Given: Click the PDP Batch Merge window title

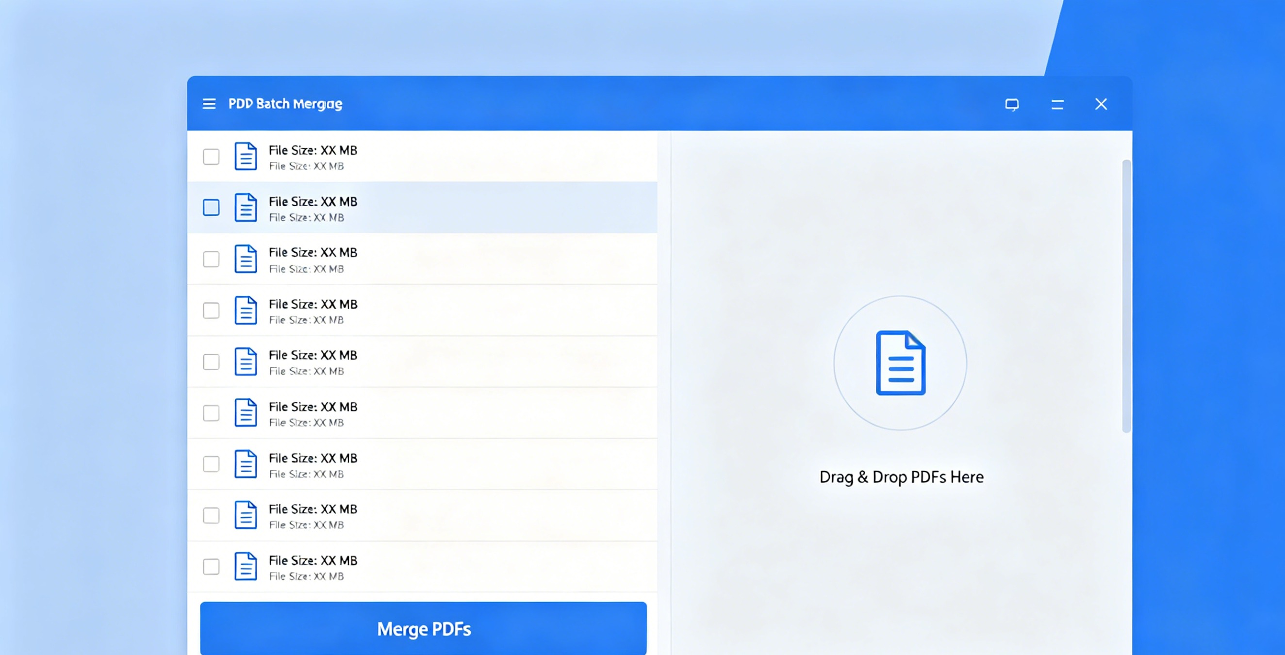Looking at the screenshot, I should tap(285, 104).
